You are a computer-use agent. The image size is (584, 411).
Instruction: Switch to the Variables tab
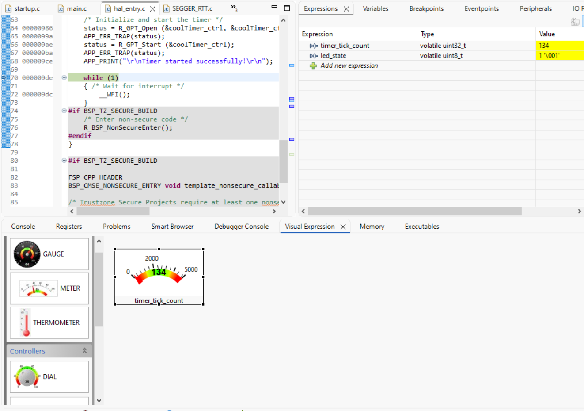(375, 8)
